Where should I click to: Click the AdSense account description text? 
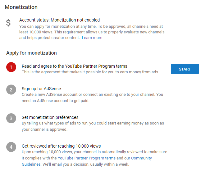click(92, 97)
